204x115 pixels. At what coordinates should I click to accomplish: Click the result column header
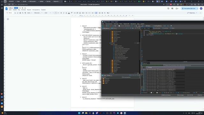point(165,67)
